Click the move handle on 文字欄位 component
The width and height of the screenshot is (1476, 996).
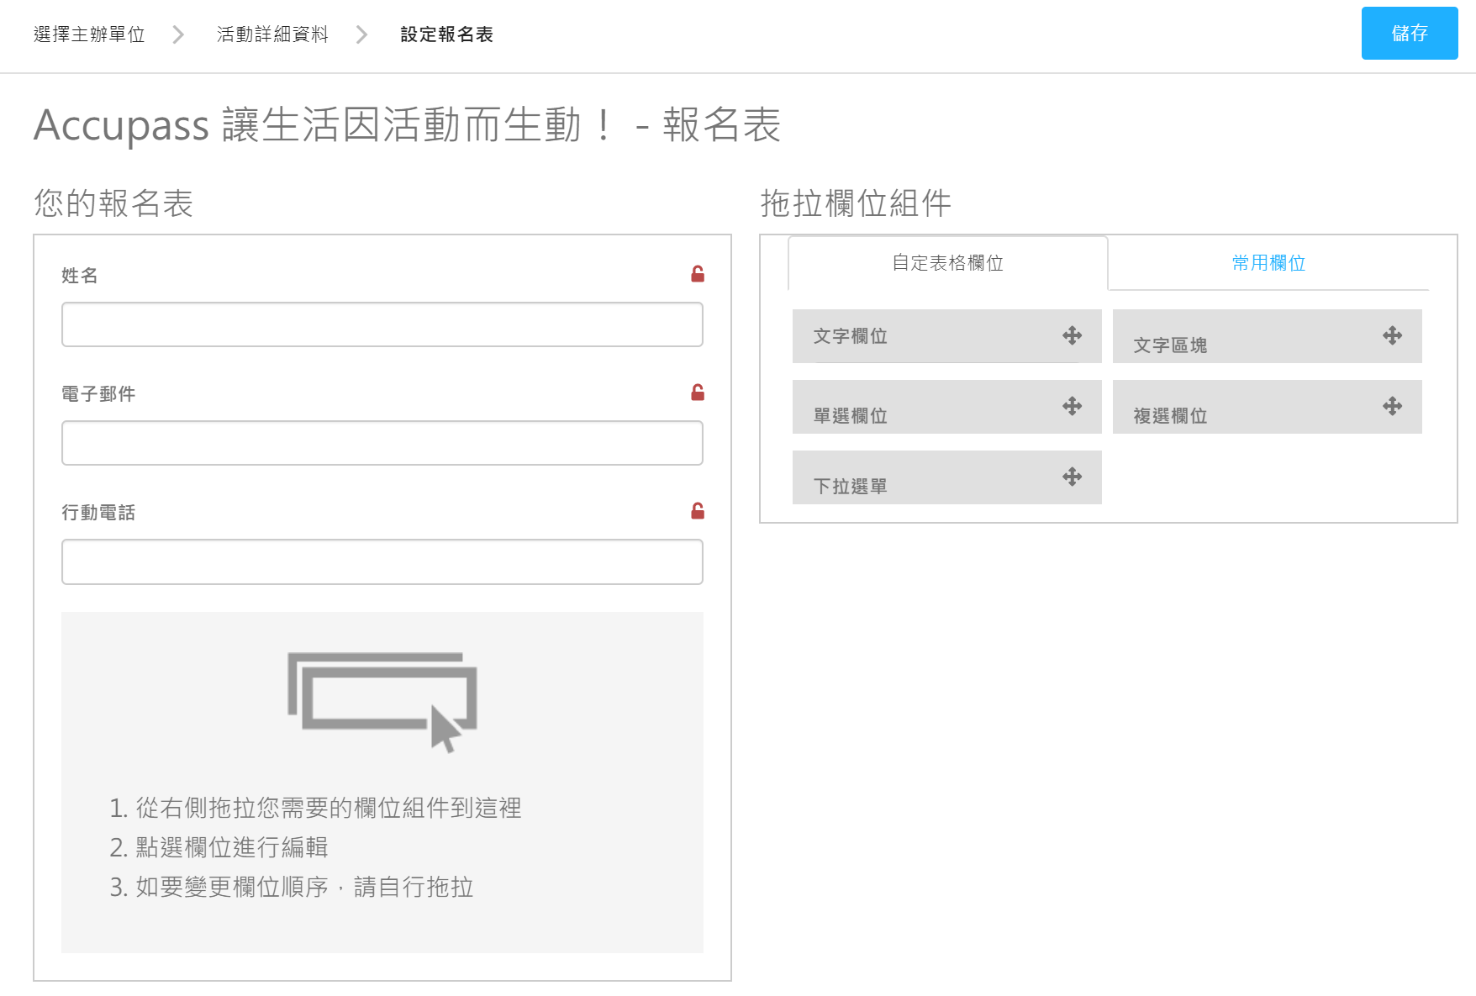tap(1072, 336)
